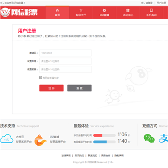Focus the password setup input field
This screenshot has height=168, width=168.
[x=65, y=70]
